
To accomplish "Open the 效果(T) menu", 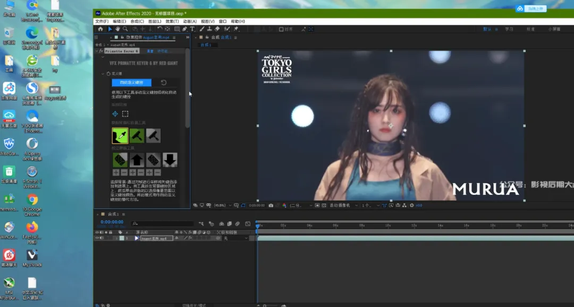I will (x=172, y=22).
